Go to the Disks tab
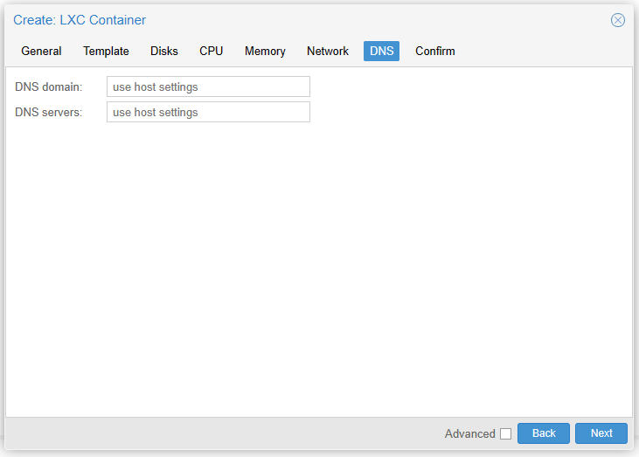This screenshot has width=639, height=457. point(163,52)
